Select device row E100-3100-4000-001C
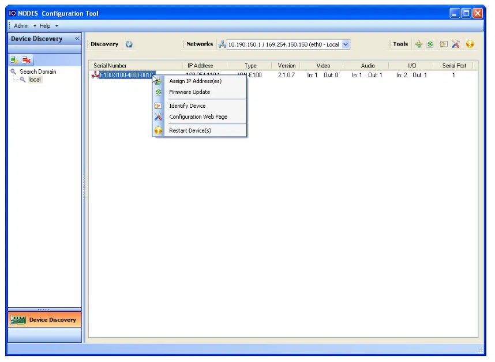 click(x=127, y=75)
